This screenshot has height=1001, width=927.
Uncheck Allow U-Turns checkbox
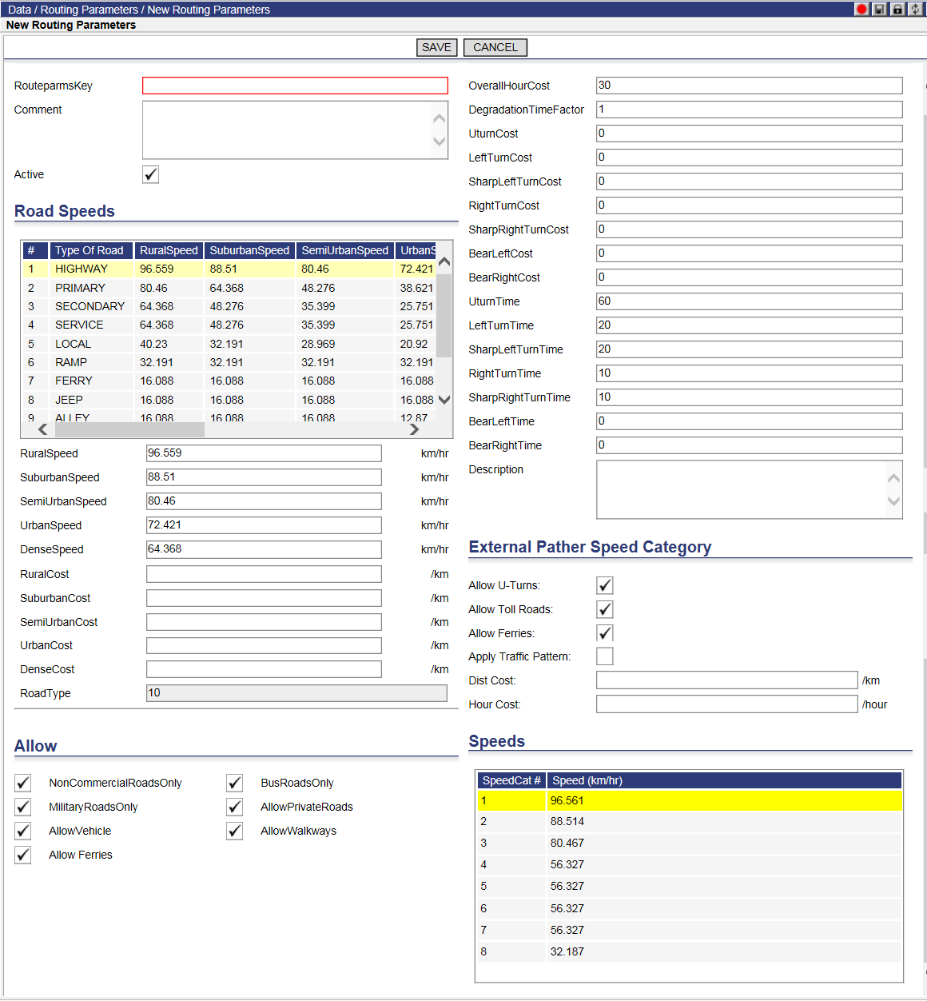pyautogui.click(x=605, y=585)
